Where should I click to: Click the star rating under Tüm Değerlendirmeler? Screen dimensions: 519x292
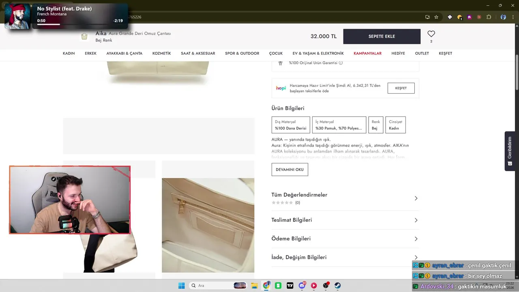coord(282,202)
